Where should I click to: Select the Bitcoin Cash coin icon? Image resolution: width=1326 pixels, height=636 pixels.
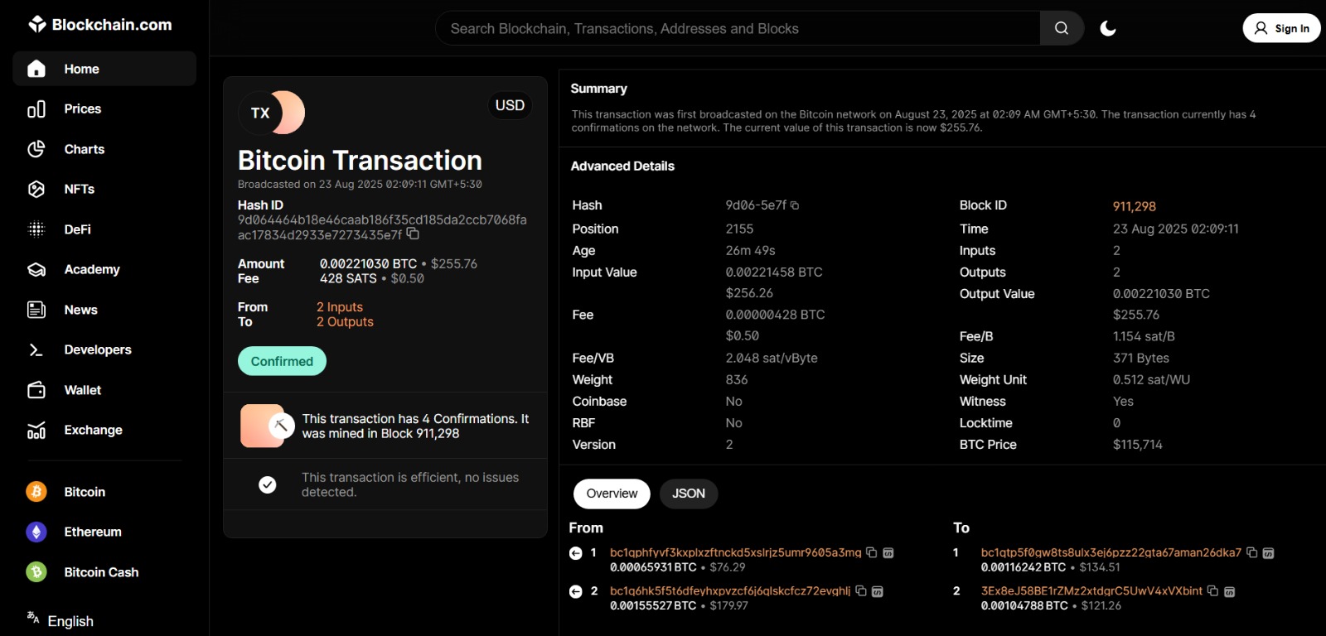[x=36, y=572]
